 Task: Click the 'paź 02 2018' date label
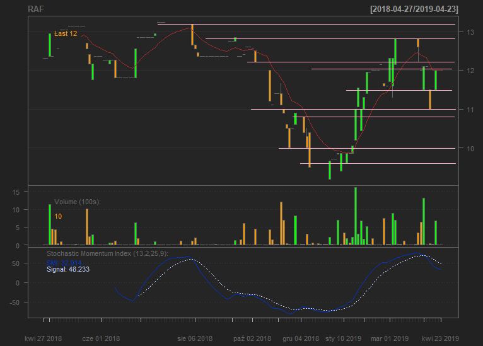[252, 338]
